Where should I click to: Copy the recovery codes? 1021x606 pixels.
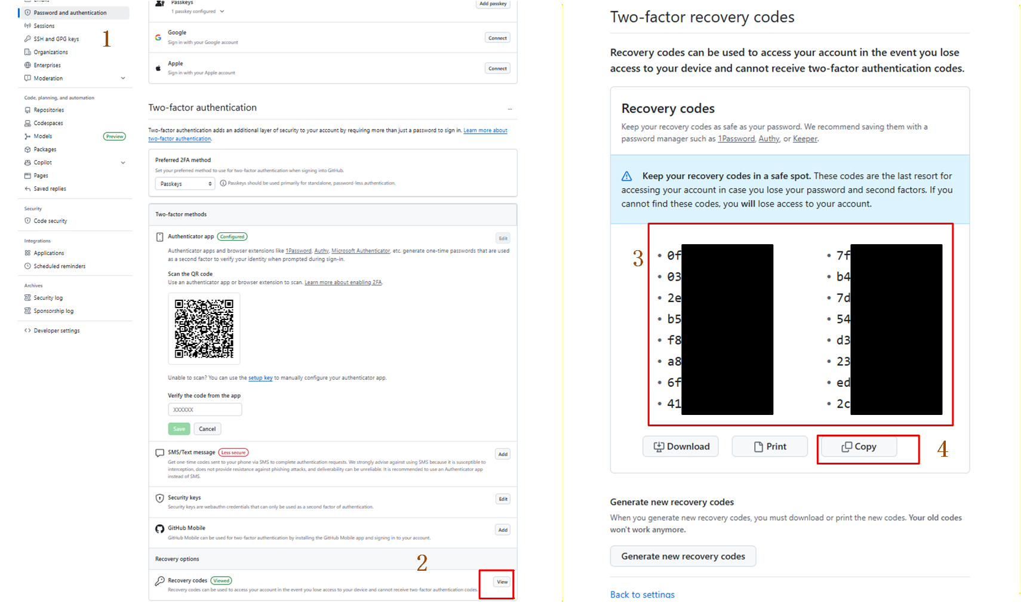point(859,447)
